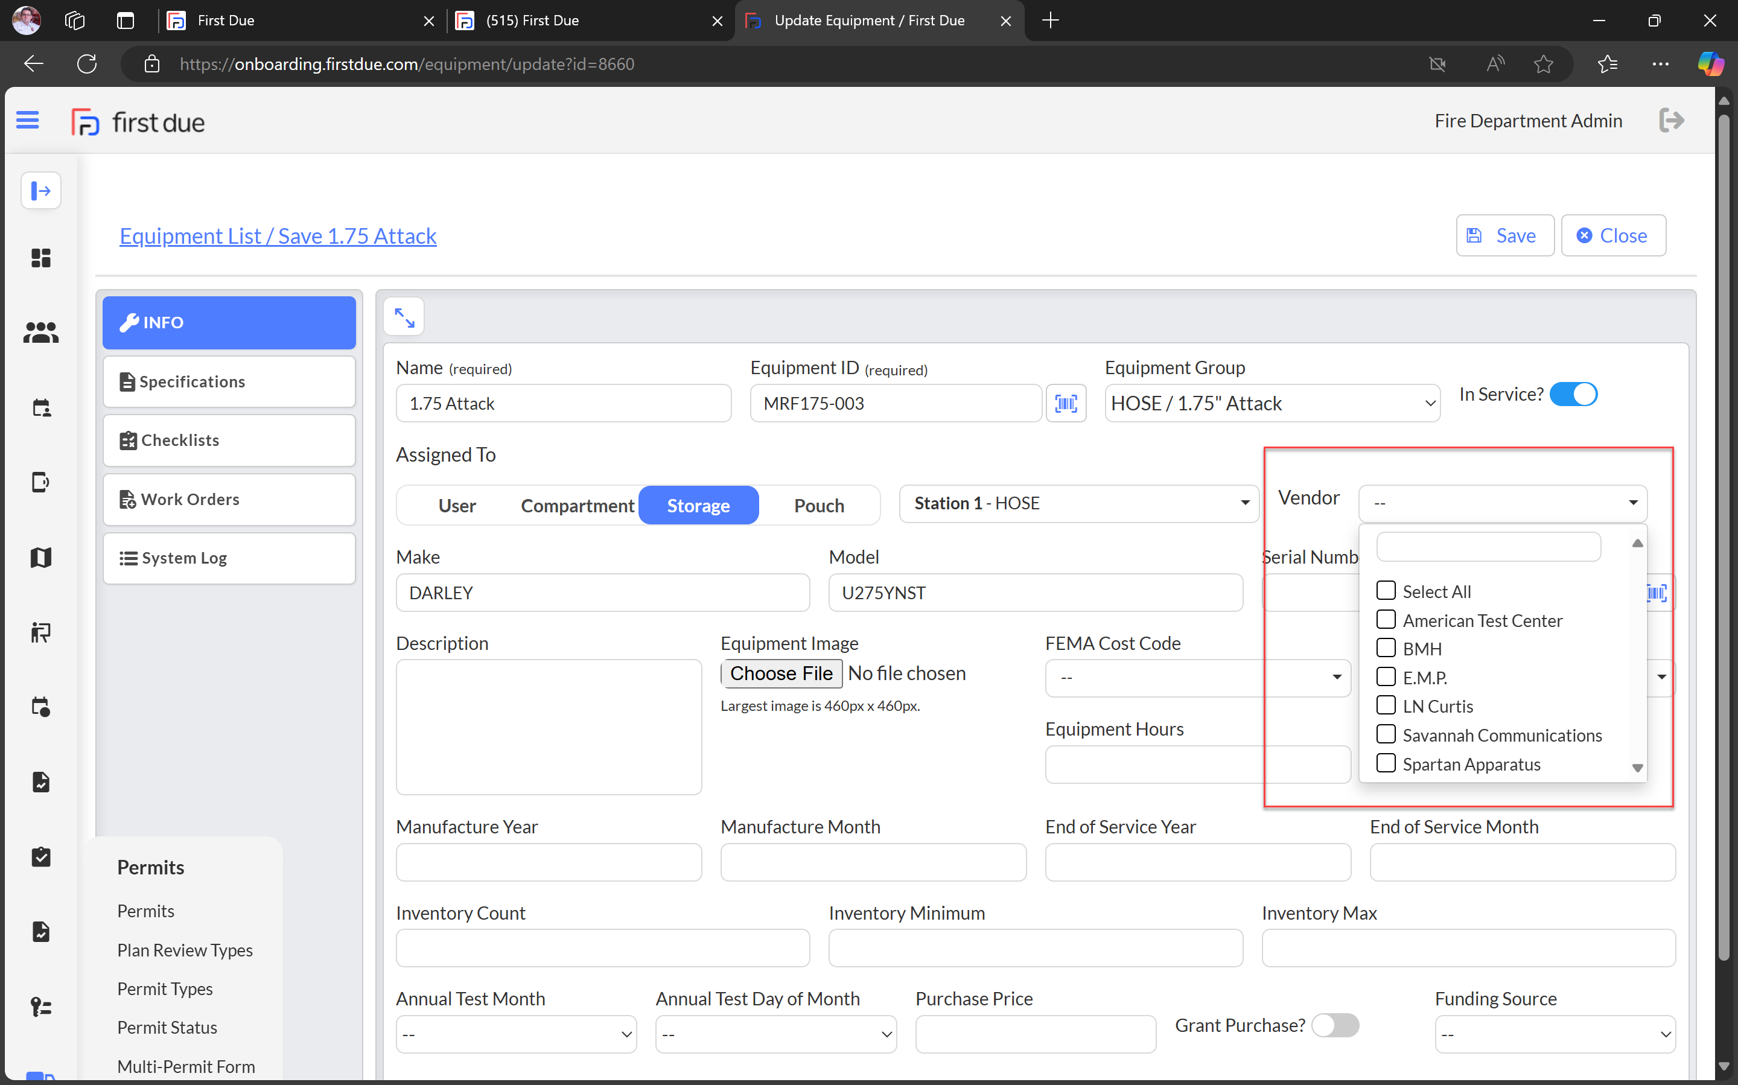Viewport: 1738px width, 1085px height.
Task: Click the barcode icon by Serial Number
Action: pos(1658,593)
